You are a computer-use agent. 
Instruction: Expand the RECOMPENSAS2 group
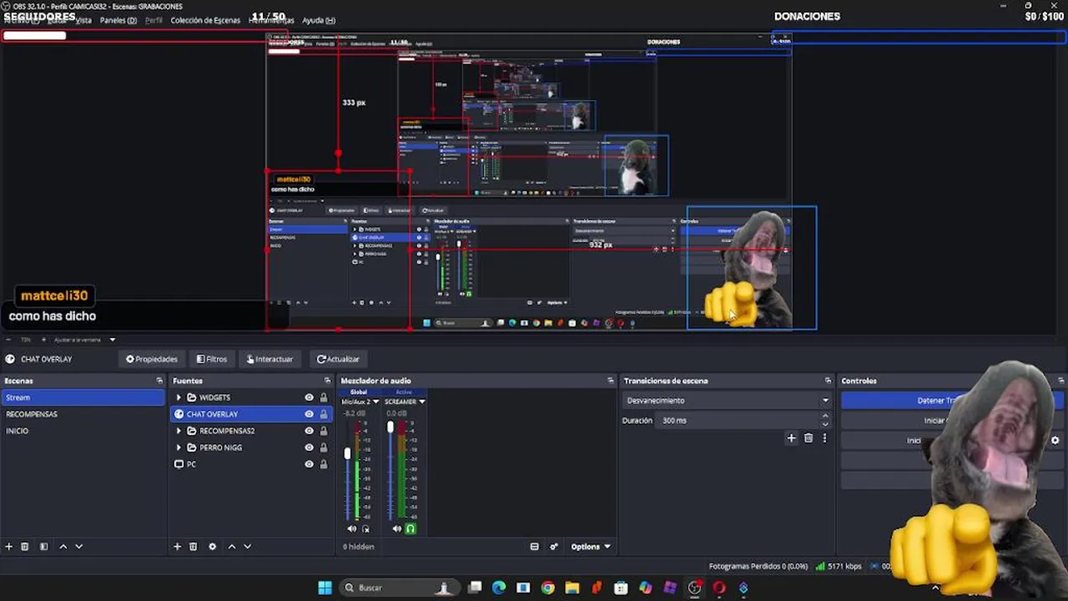pos(179,431)
